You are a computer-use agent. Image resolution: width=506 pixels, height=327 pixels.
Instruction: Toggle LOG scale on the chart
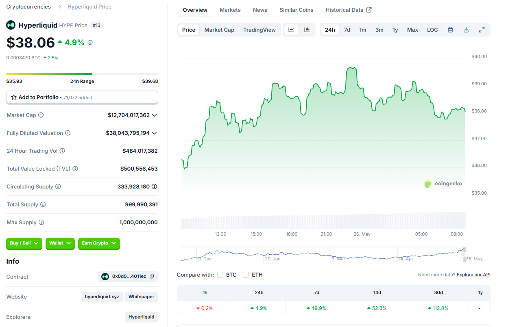(x=432, y=30)
